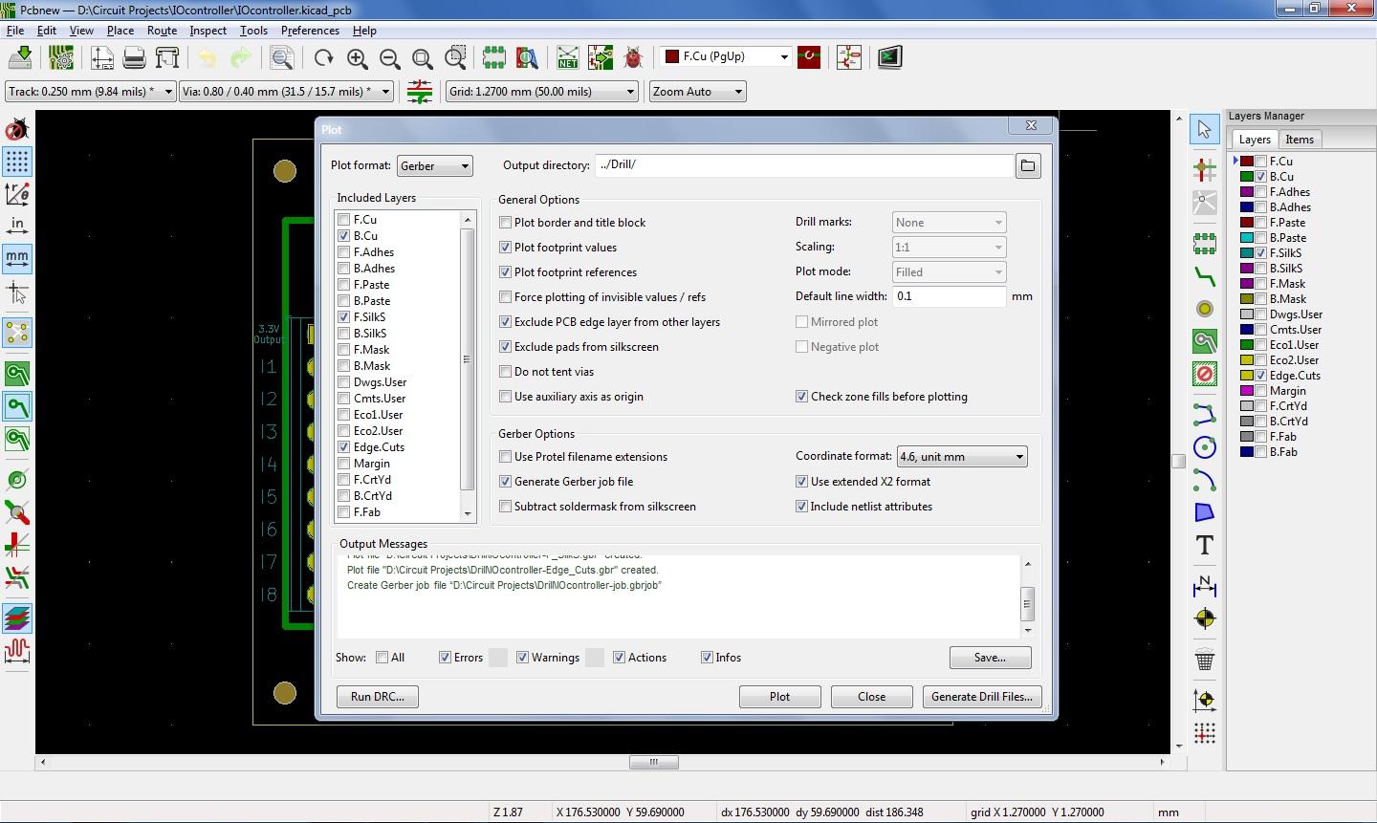This screenshot has width=1377, height=823.
Task: Open the Plot format Gerber dropdown
Action: (x=435, y=166)
